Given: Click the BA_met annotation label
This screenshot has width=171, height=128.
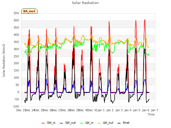Looking at the screenshot, I should 29,11.
